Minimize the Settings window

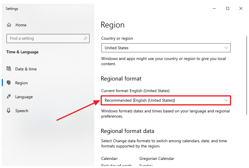pyautogui.click(x=214, y=9)
